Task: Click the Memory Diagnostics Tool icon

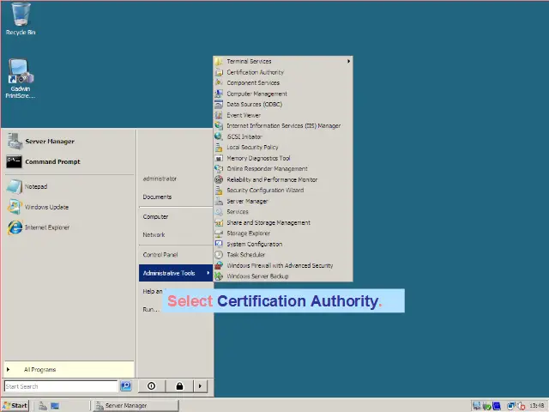Action: (219, 158)
